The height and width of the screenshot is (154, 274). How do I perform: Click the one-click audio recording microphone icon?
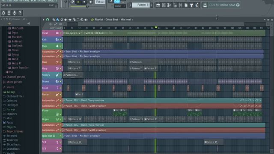(15, 13)
